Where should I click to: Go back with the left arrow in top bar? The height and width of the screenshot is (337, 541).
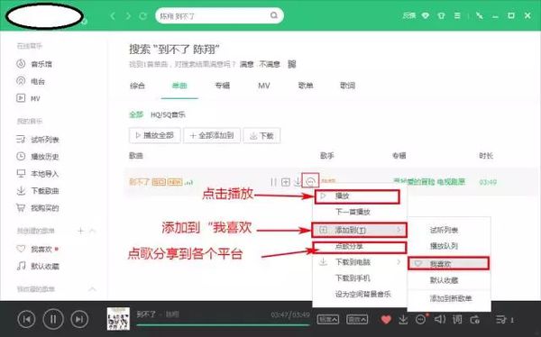113,16
